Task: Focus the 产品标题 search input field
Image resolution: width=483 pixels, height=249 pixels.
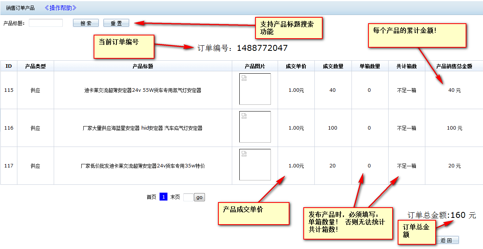Action: click(46, 23)
